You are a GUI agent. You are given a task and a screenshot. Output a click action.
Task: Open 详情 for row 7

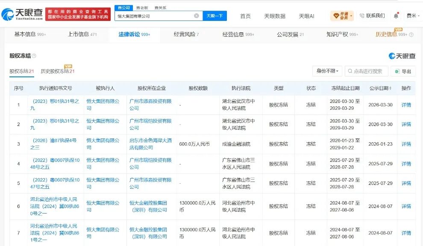click(406, 233)
